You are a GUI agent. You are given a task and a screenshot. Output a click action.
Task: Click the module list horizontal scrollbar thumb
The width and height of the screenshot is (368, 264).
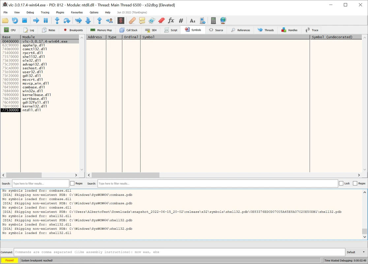coord(24,175)
